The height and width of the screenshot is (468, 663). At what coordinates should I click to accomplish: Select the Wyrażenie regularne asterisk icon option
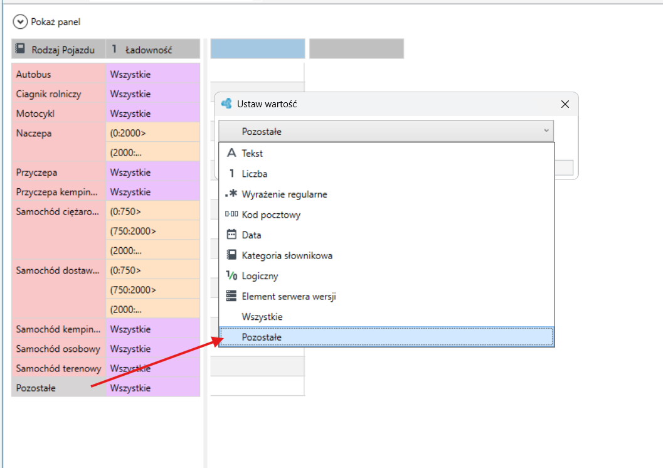coord(386,194)
